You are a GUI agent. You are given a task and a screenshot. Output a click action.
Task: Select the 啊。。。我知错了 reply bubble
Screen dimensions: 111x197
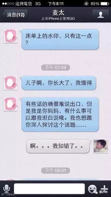click(x=59, y=146)
